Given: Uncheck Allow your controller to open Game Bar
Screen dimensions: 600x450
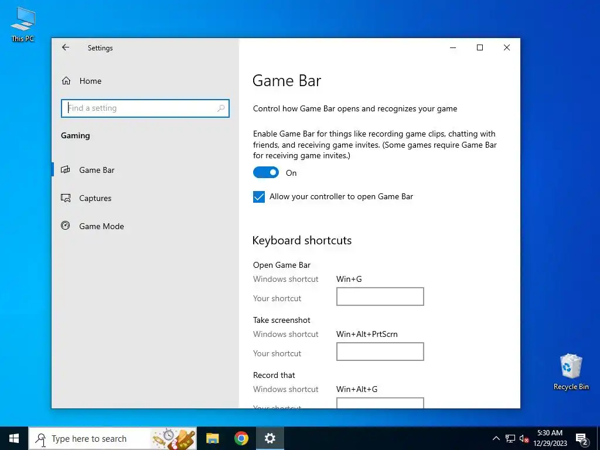Looking at the screenshot, I should [x=258, y=197].
